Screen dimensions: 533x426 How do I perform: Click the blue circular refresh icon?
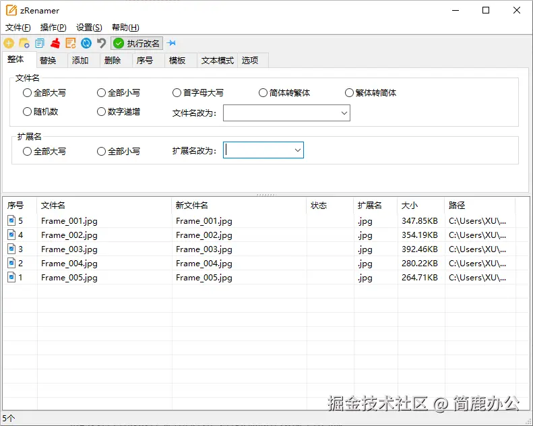coord(86,43)
